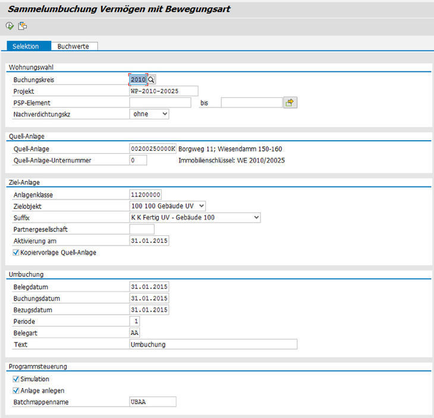Open the Buchungskreis search help icon

click(152, 80)
